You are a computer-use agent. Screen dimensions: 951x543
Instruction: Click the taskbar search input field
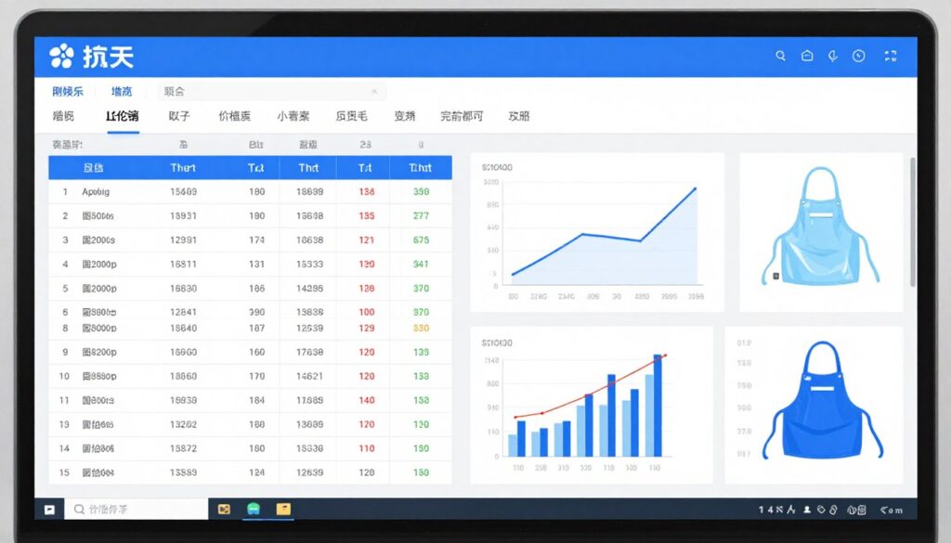click(137, 509)
